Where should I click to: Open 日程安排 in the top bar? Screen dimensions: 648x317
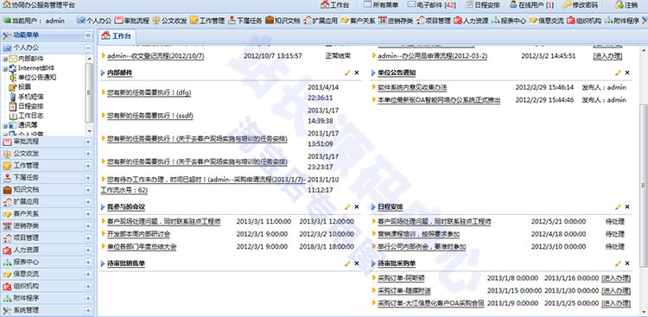[x=483, y=5]
